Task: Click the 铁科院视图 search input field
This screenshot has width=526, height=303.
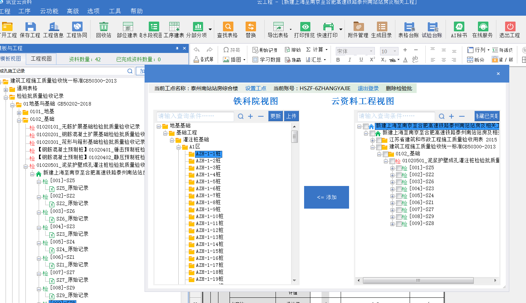Action: 195,116
